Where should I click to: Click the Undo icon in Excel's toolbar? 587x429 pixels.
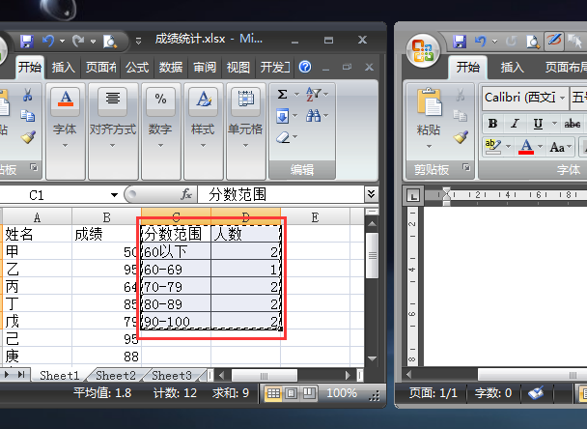(x=48, y=41)
